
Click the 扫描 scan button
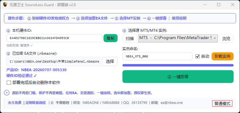point(130,38)
